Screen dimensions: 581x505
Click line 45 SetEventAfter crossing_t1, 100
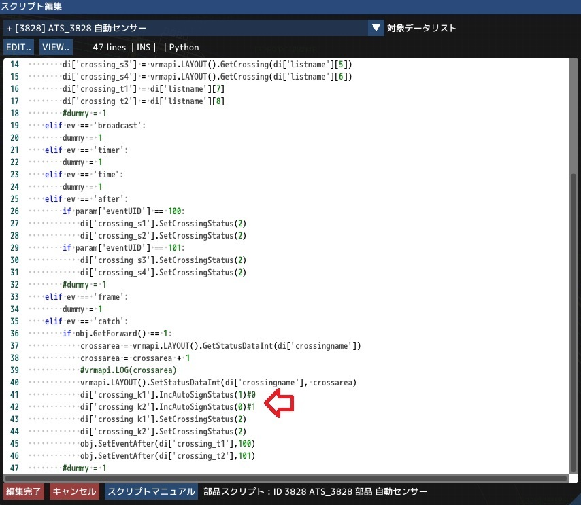click(167, 443)
